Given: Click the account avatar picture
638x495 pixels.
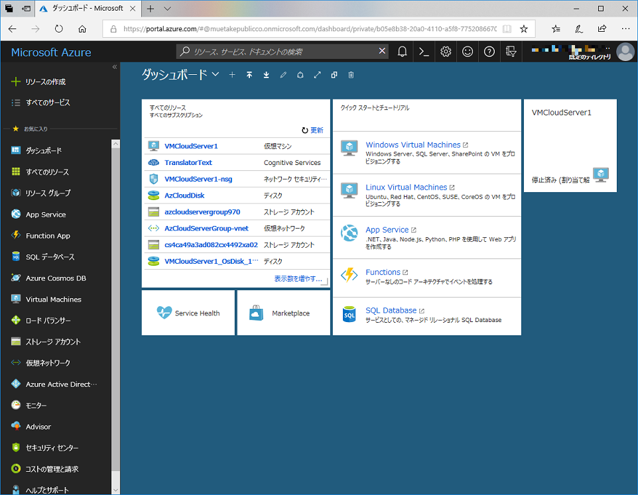Looking at the screenshot, I should click(625, 52).
